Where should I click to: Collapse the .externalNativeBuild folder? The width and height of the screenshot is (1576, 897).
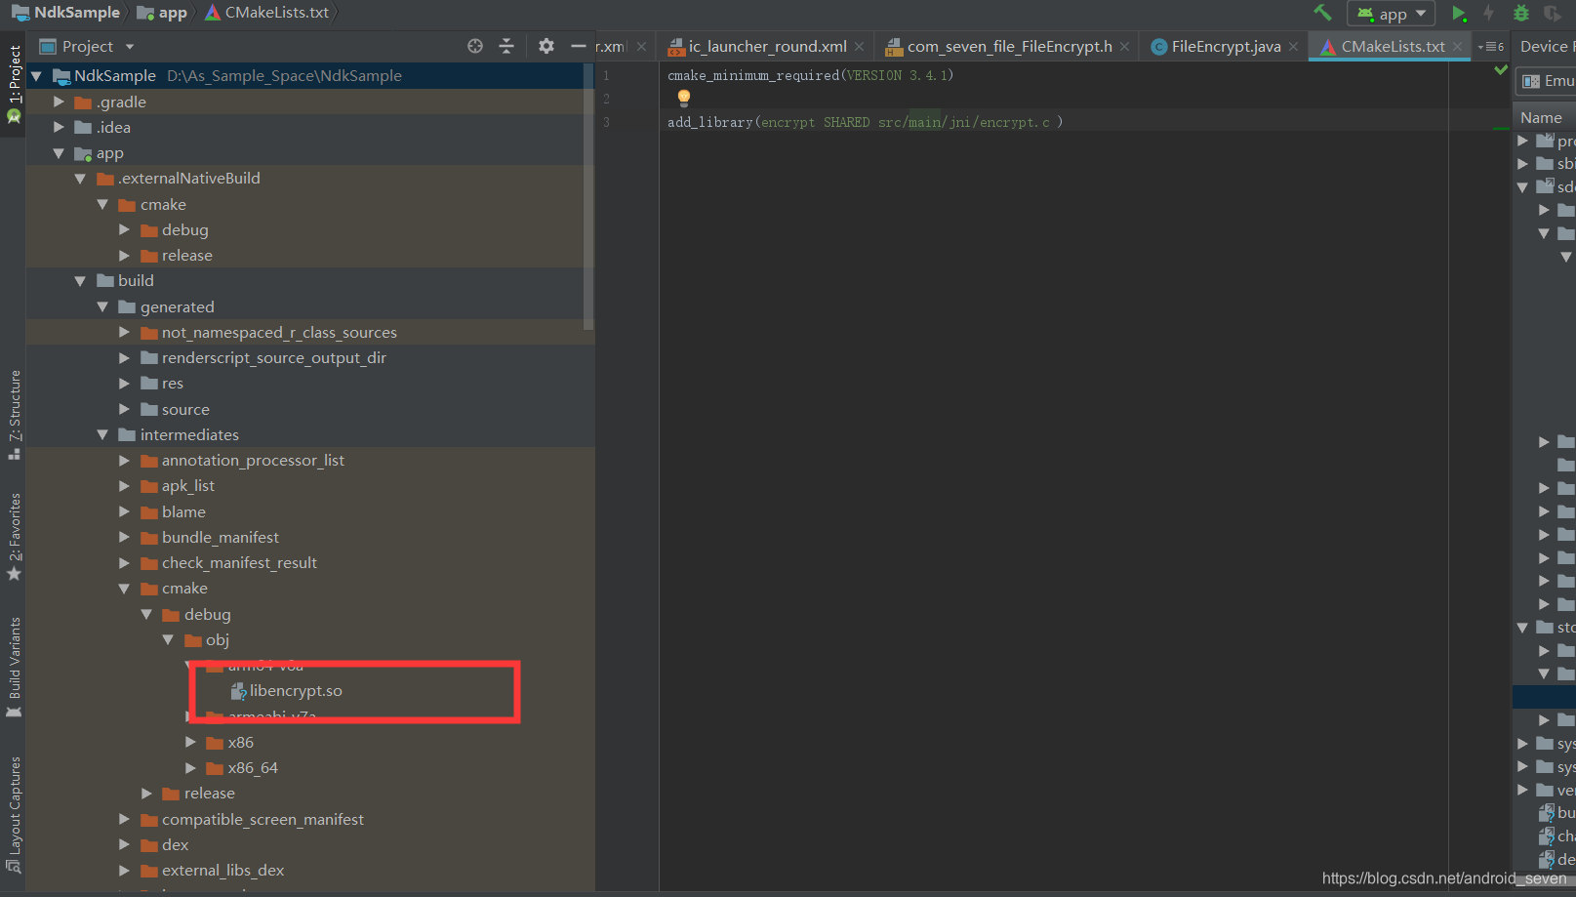pyautogui.click(x=80, y=179)
